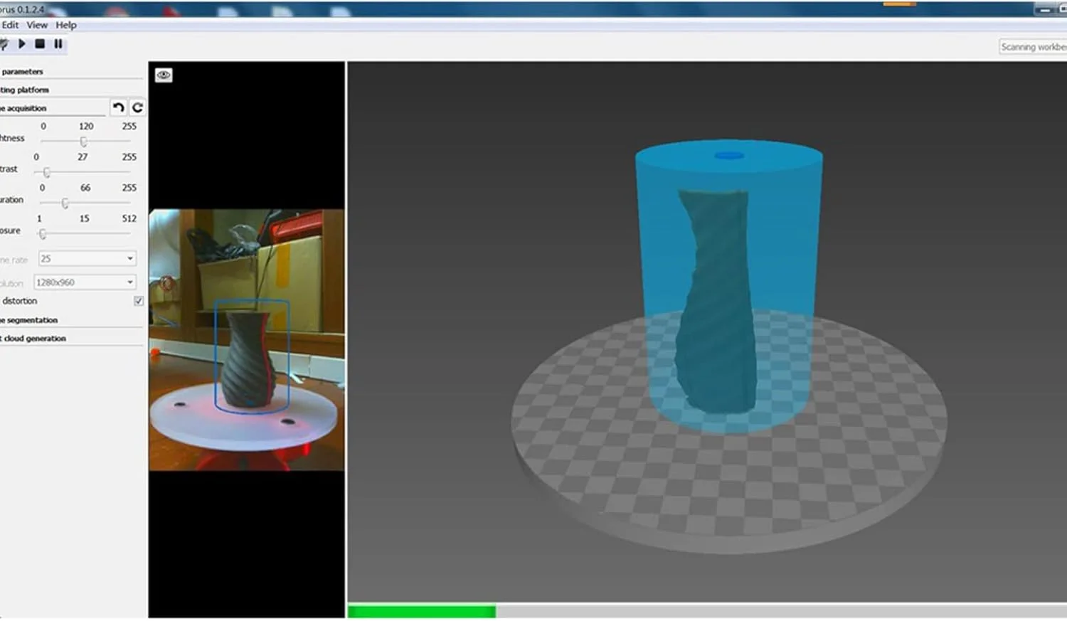Click the restore default arrow icon
The image size is (1067, 621).
[137, 107]
